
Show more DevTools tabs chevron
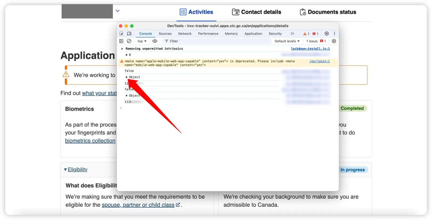click(x=292, y=34)
